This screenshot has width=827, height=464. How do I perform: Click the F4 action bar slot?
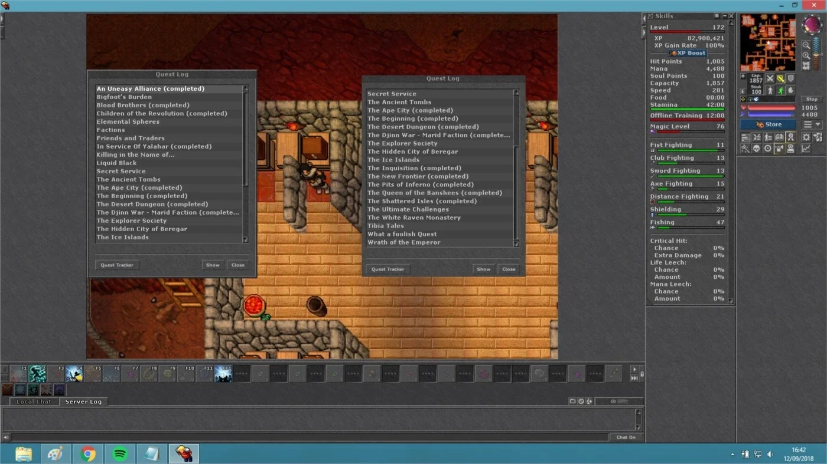pos(74,373)
